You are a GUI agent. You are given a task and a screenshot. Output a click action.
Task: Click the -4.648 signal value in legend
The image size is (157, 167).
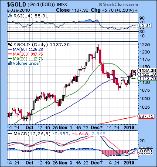[80, 134]
